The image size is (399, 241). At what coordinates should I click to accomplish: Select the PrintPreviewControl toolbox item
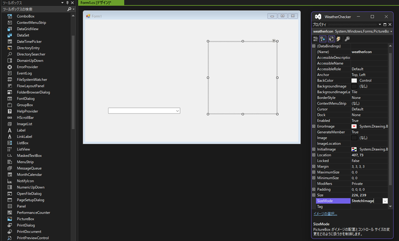[32, 238]
